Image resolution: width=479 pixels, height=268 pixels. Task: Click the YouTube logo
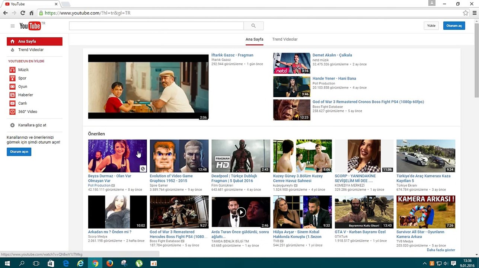pyautogui.click(x=30, y=26)
